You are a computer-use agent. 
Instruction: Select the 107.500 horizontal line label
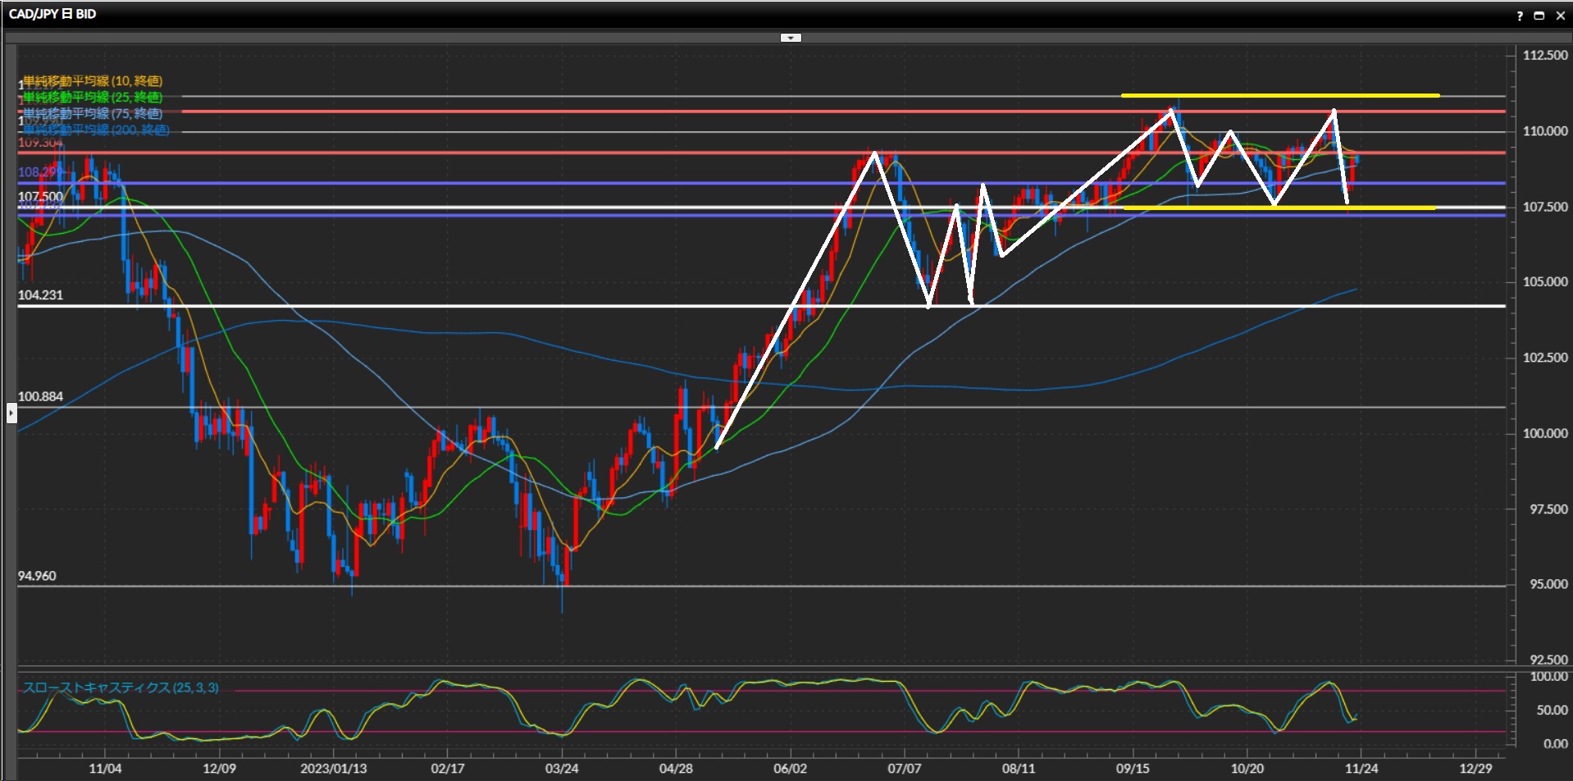(40, 197)
